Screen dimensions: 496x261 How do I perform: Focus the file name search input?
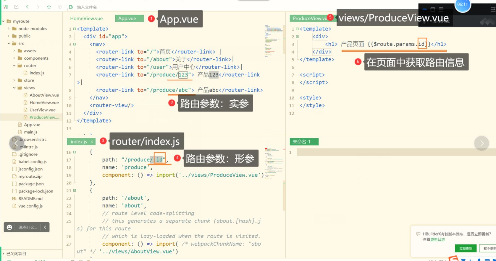87,7
